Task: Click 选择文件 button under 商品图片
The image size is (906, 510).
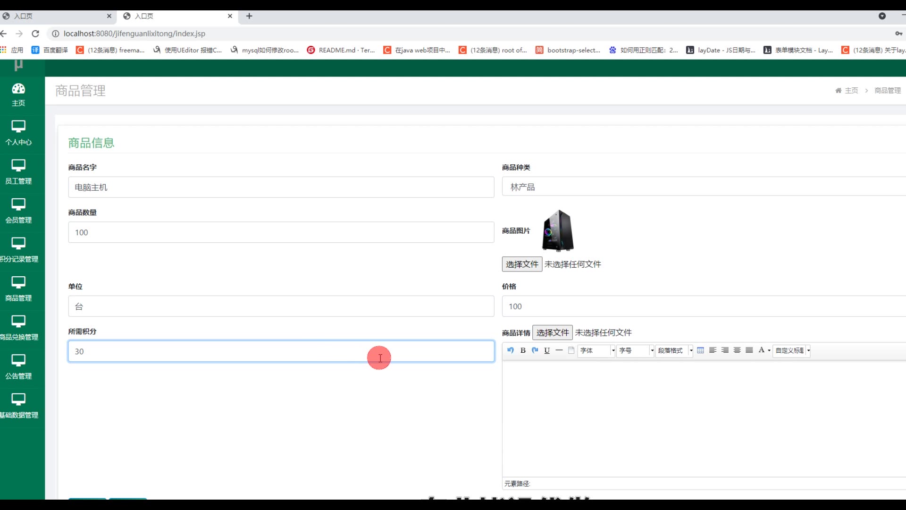Action: click(521, 264)
